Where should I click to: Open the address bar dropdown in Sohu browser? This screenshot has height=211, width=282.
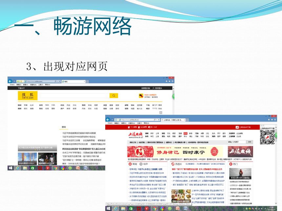pos(57,81)
